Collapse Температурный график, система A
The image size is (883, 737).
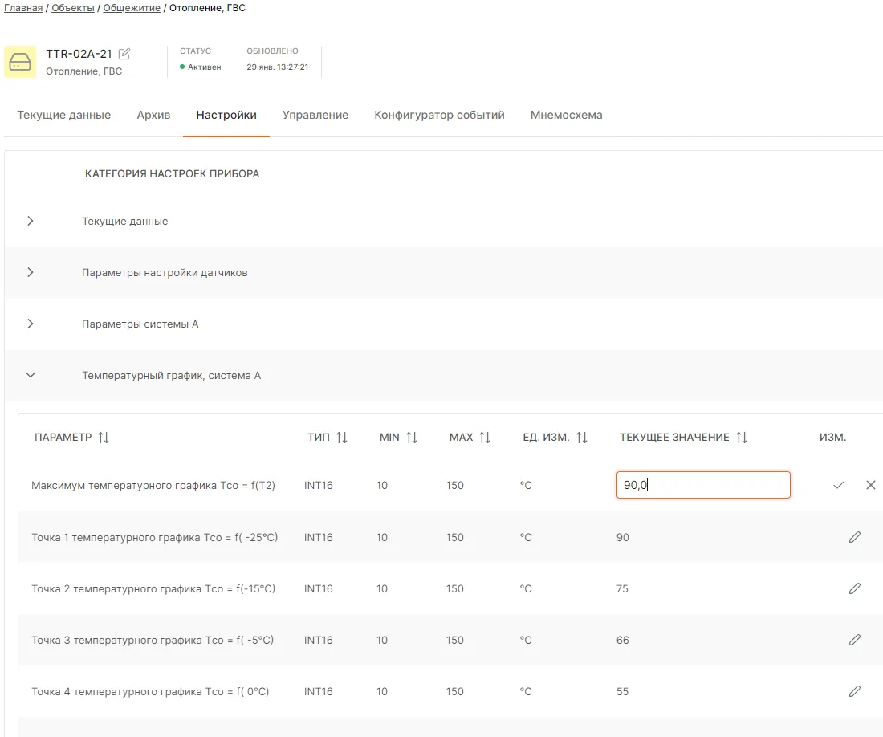31,375
